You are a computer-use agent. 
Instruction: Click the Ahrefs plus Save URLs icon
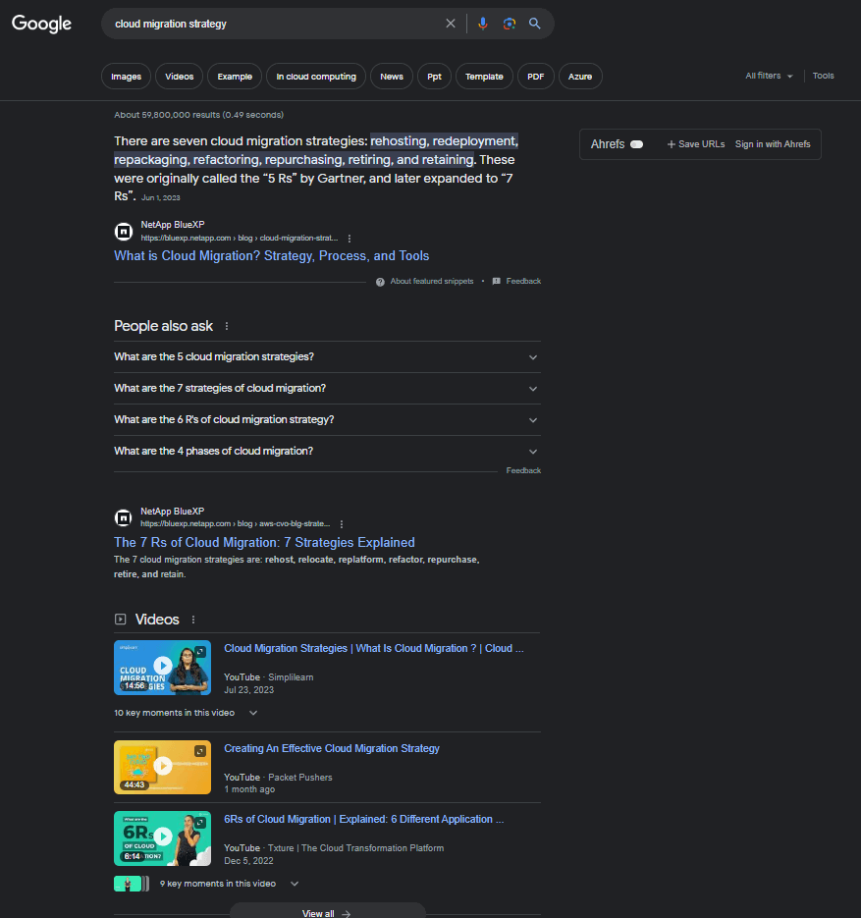coord(672,144)
